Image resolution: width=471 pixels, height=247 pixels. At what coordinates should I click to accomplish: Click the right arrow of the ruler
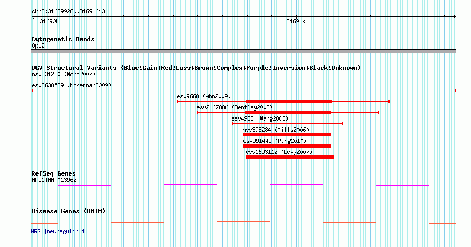[x=454, y=17]
